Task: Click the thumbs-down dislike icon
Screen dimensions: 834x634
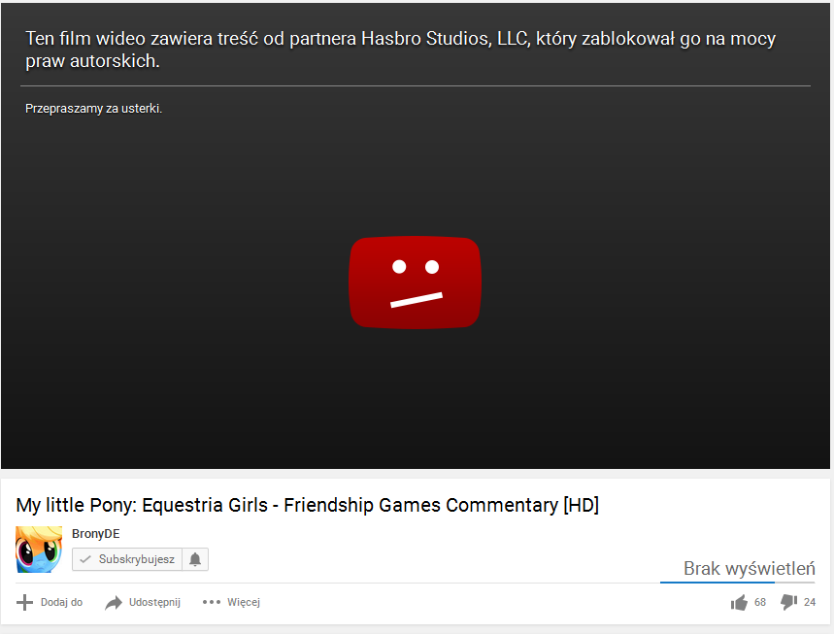Action: [x=788, y=602]
